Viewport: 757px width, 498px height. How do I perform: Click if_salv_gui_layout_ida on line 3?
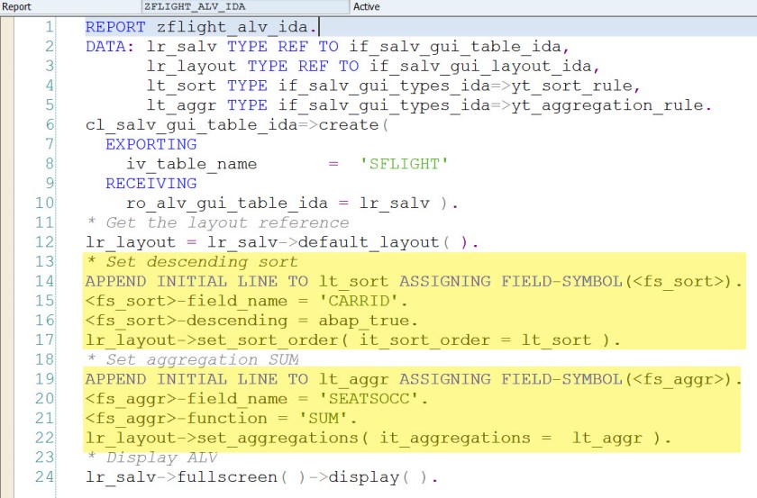pyautogui.click(x=481, y=66)
